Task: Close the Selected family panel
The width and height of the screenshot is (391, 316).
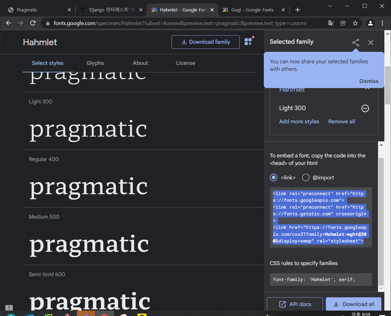Action: [x=371, y=43]
